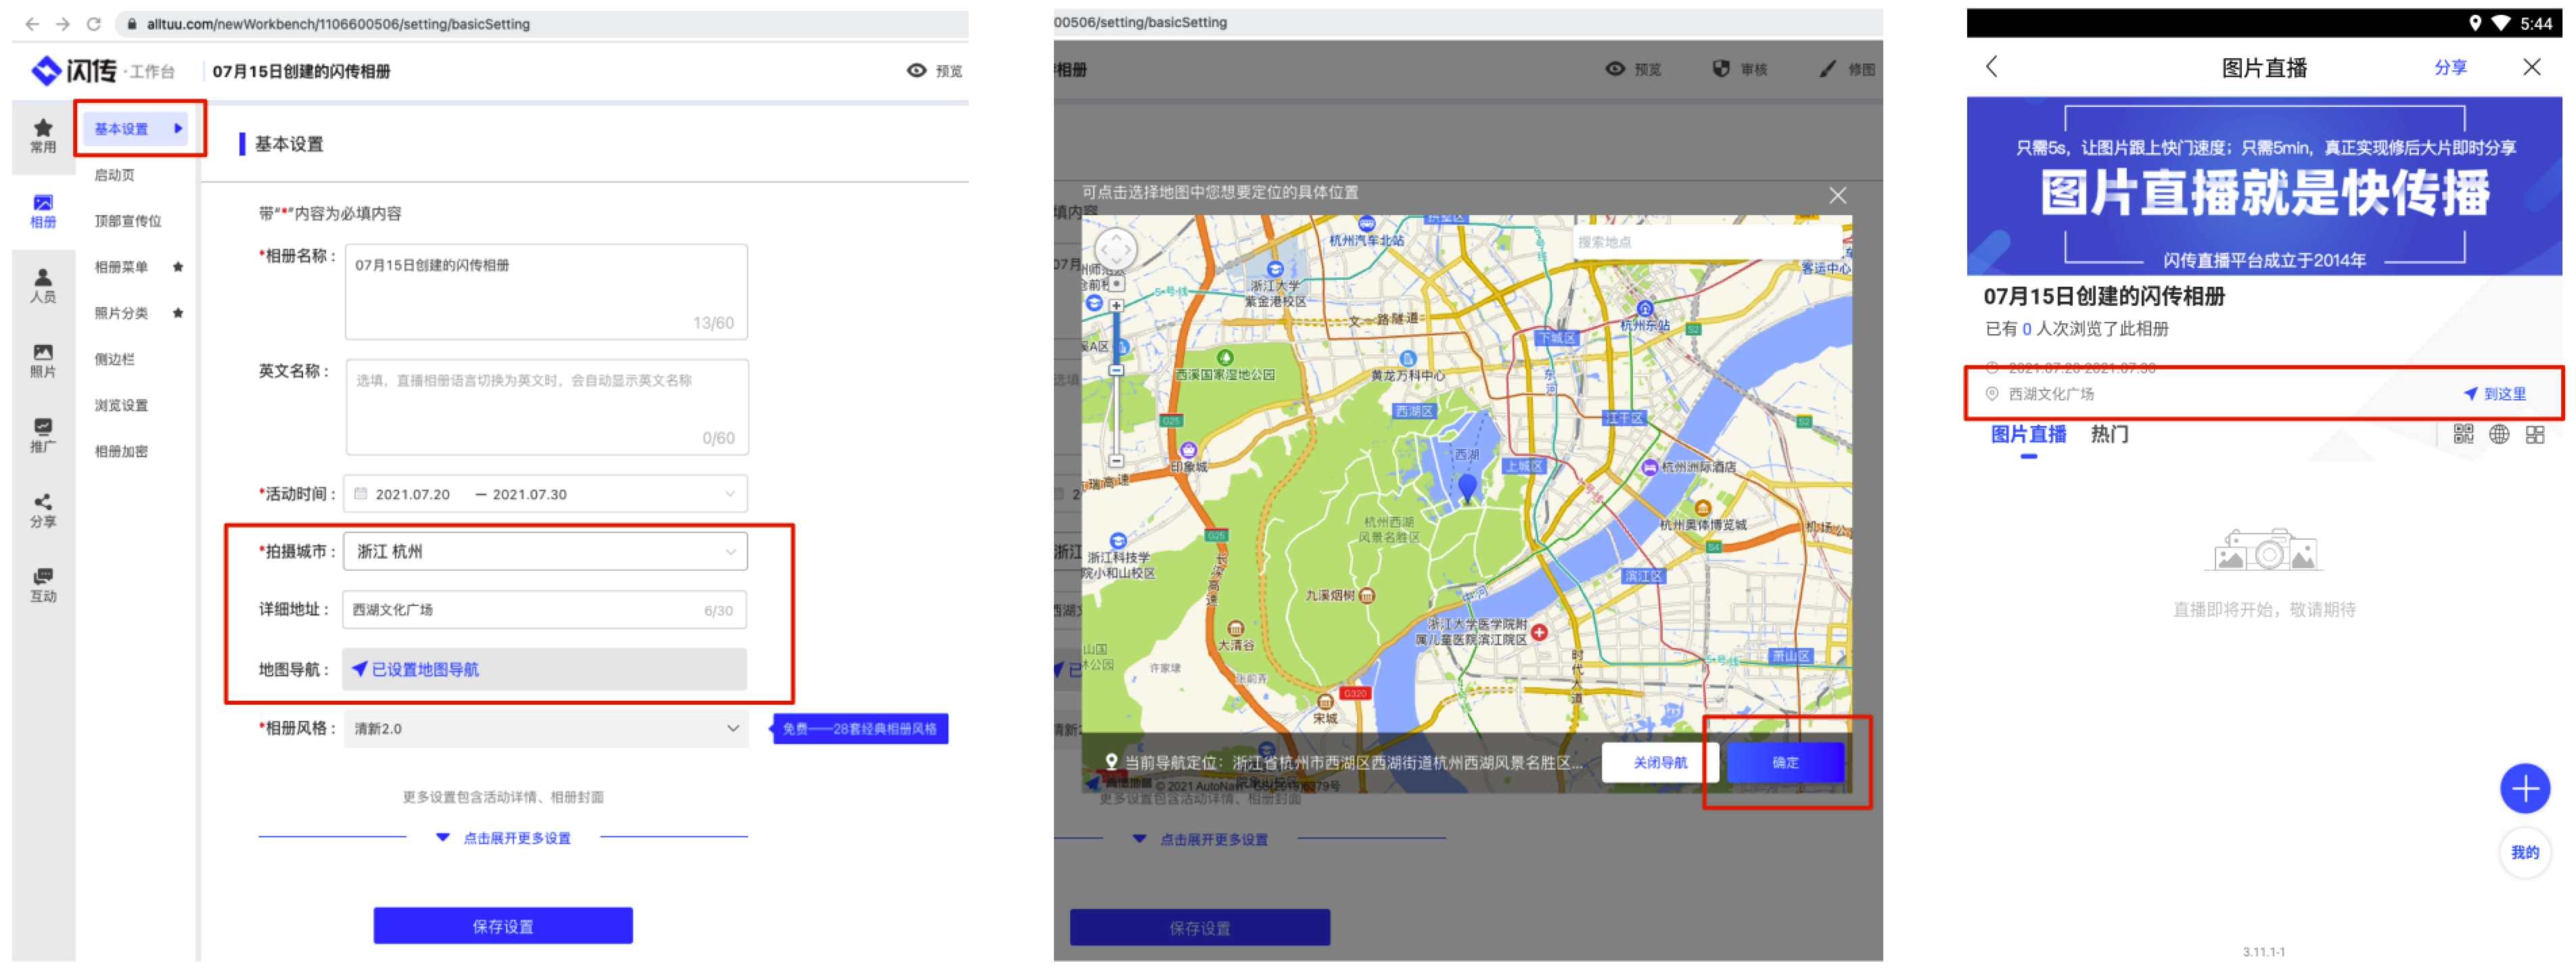
Task: Select 相册加密 menu item
Action: click(x=121, y=451)
